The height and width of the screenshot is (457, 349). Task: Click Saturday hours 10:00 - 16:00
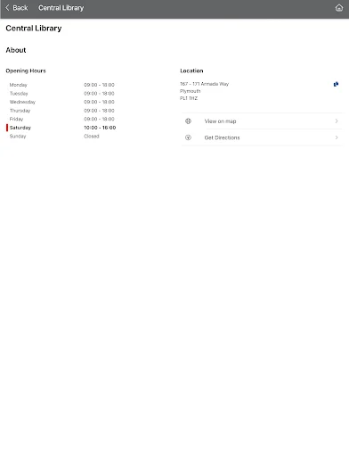[100, 128]
